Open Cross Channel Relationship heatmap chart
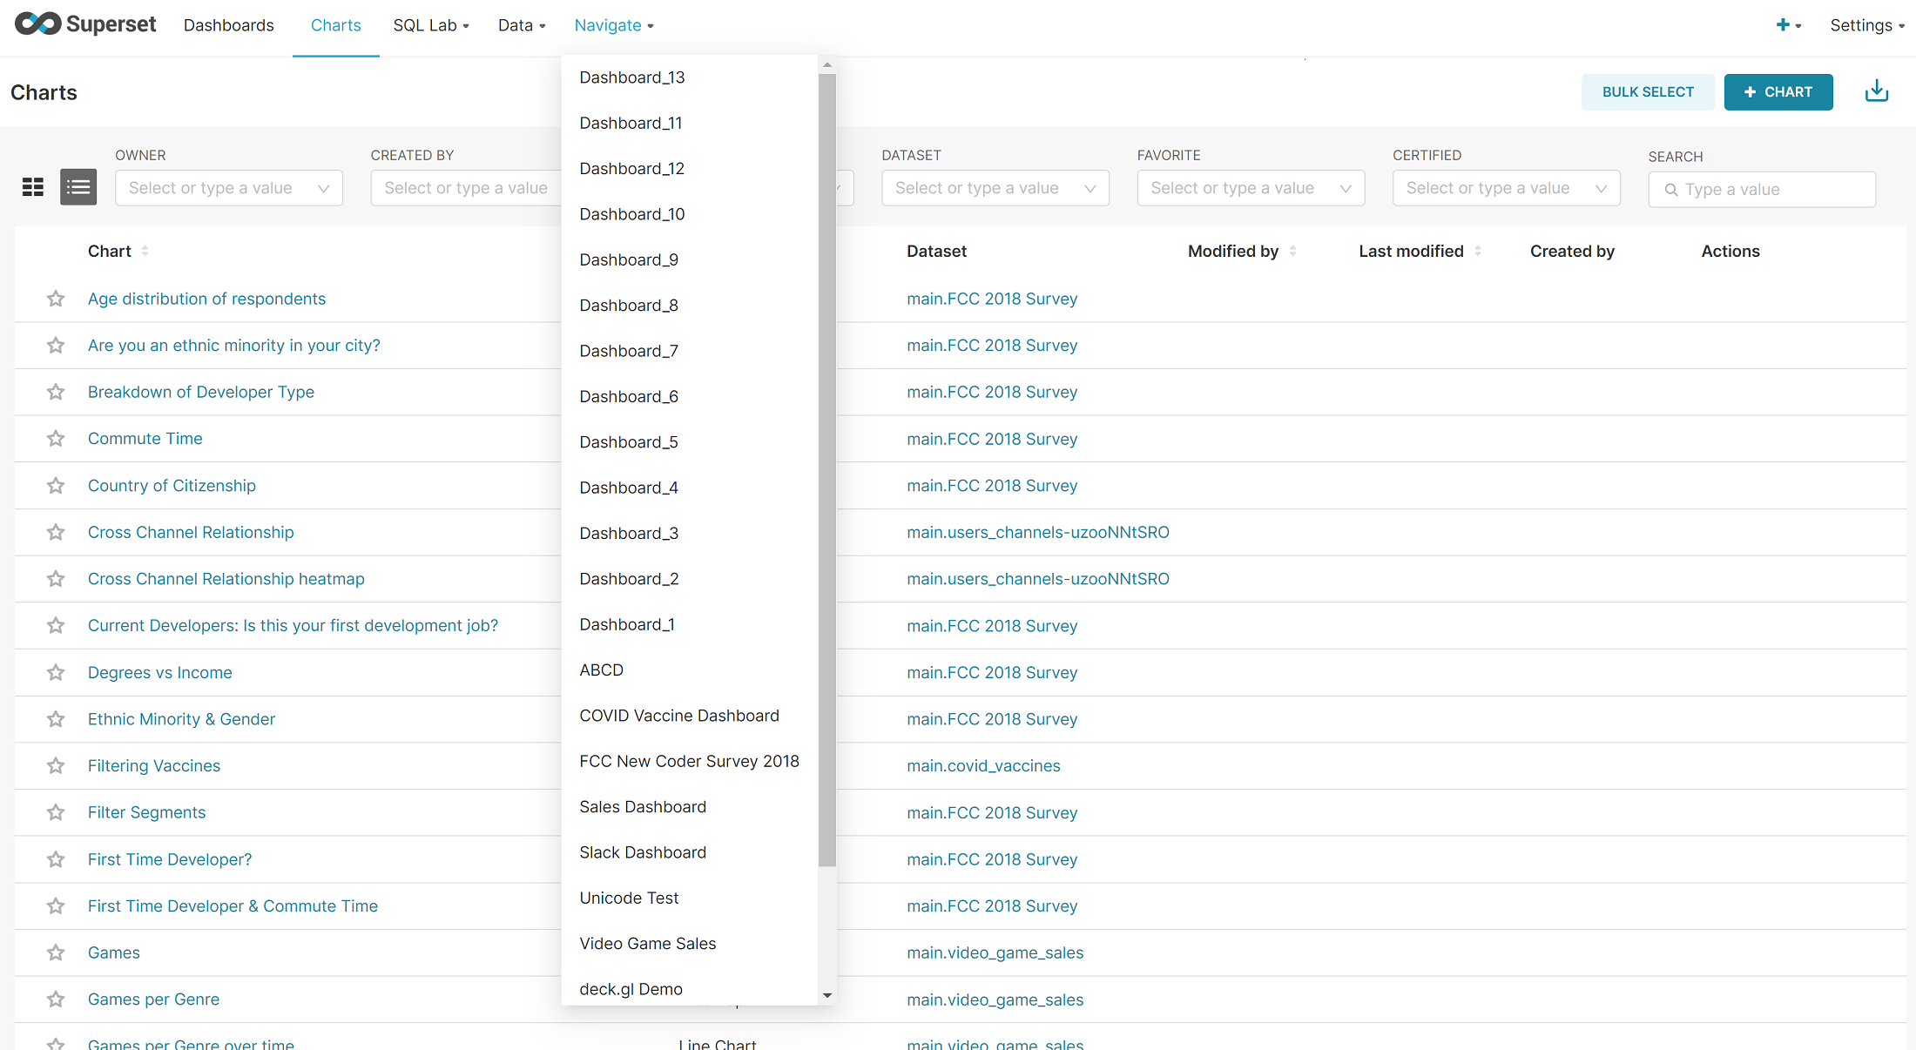 [x=226, y=579]
